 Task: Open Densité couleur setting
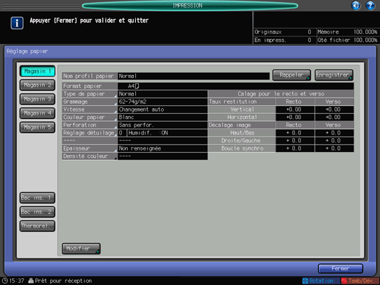pyautogui.click(x=90, y=156)
